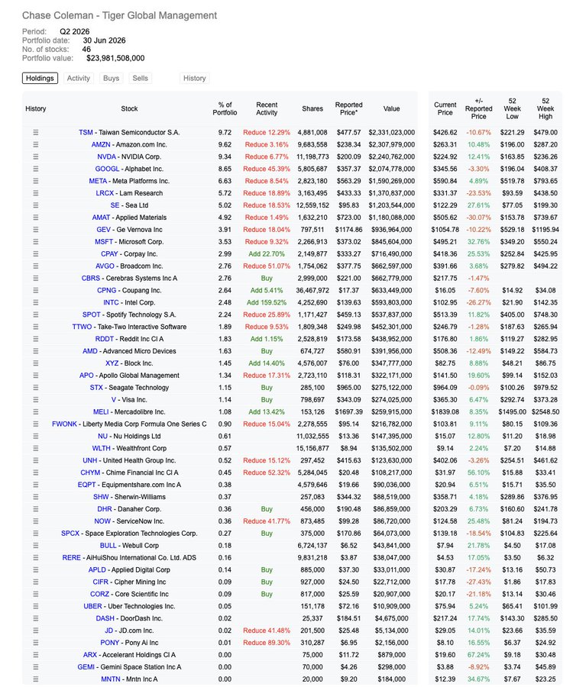573x687 pixels.
Task: Open history icon for Visa row
Action: click(x=35, y=399)
